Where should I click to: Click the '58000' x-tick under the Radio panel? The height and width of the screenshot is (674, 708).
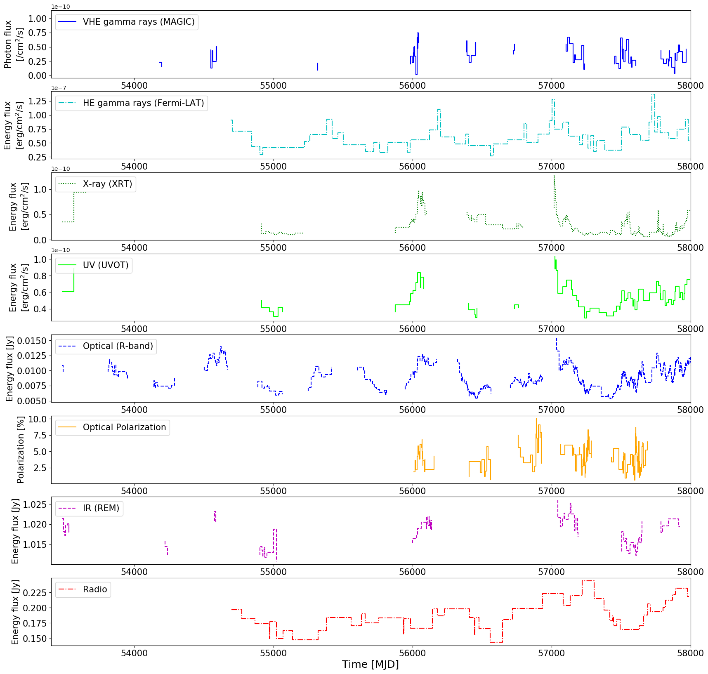[x=690, y=653]
